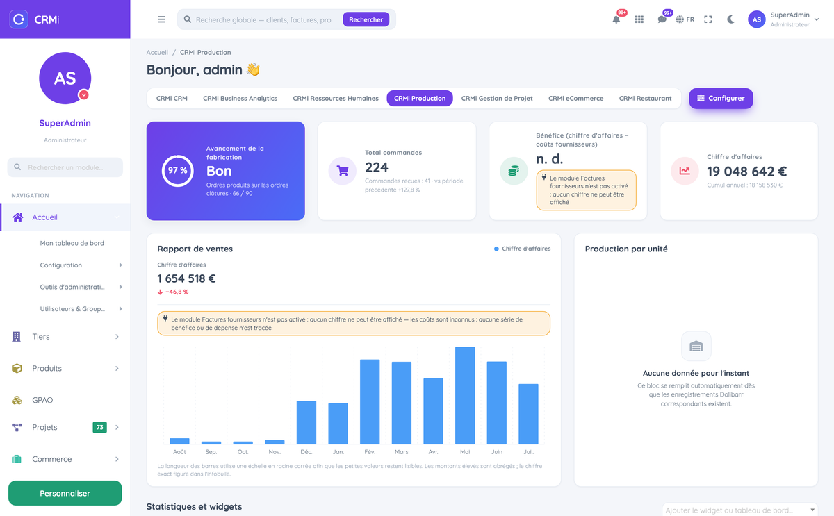Click the 19 048 642 € revenue figure
The image size is (834, 516).
[x=747, y=172]
